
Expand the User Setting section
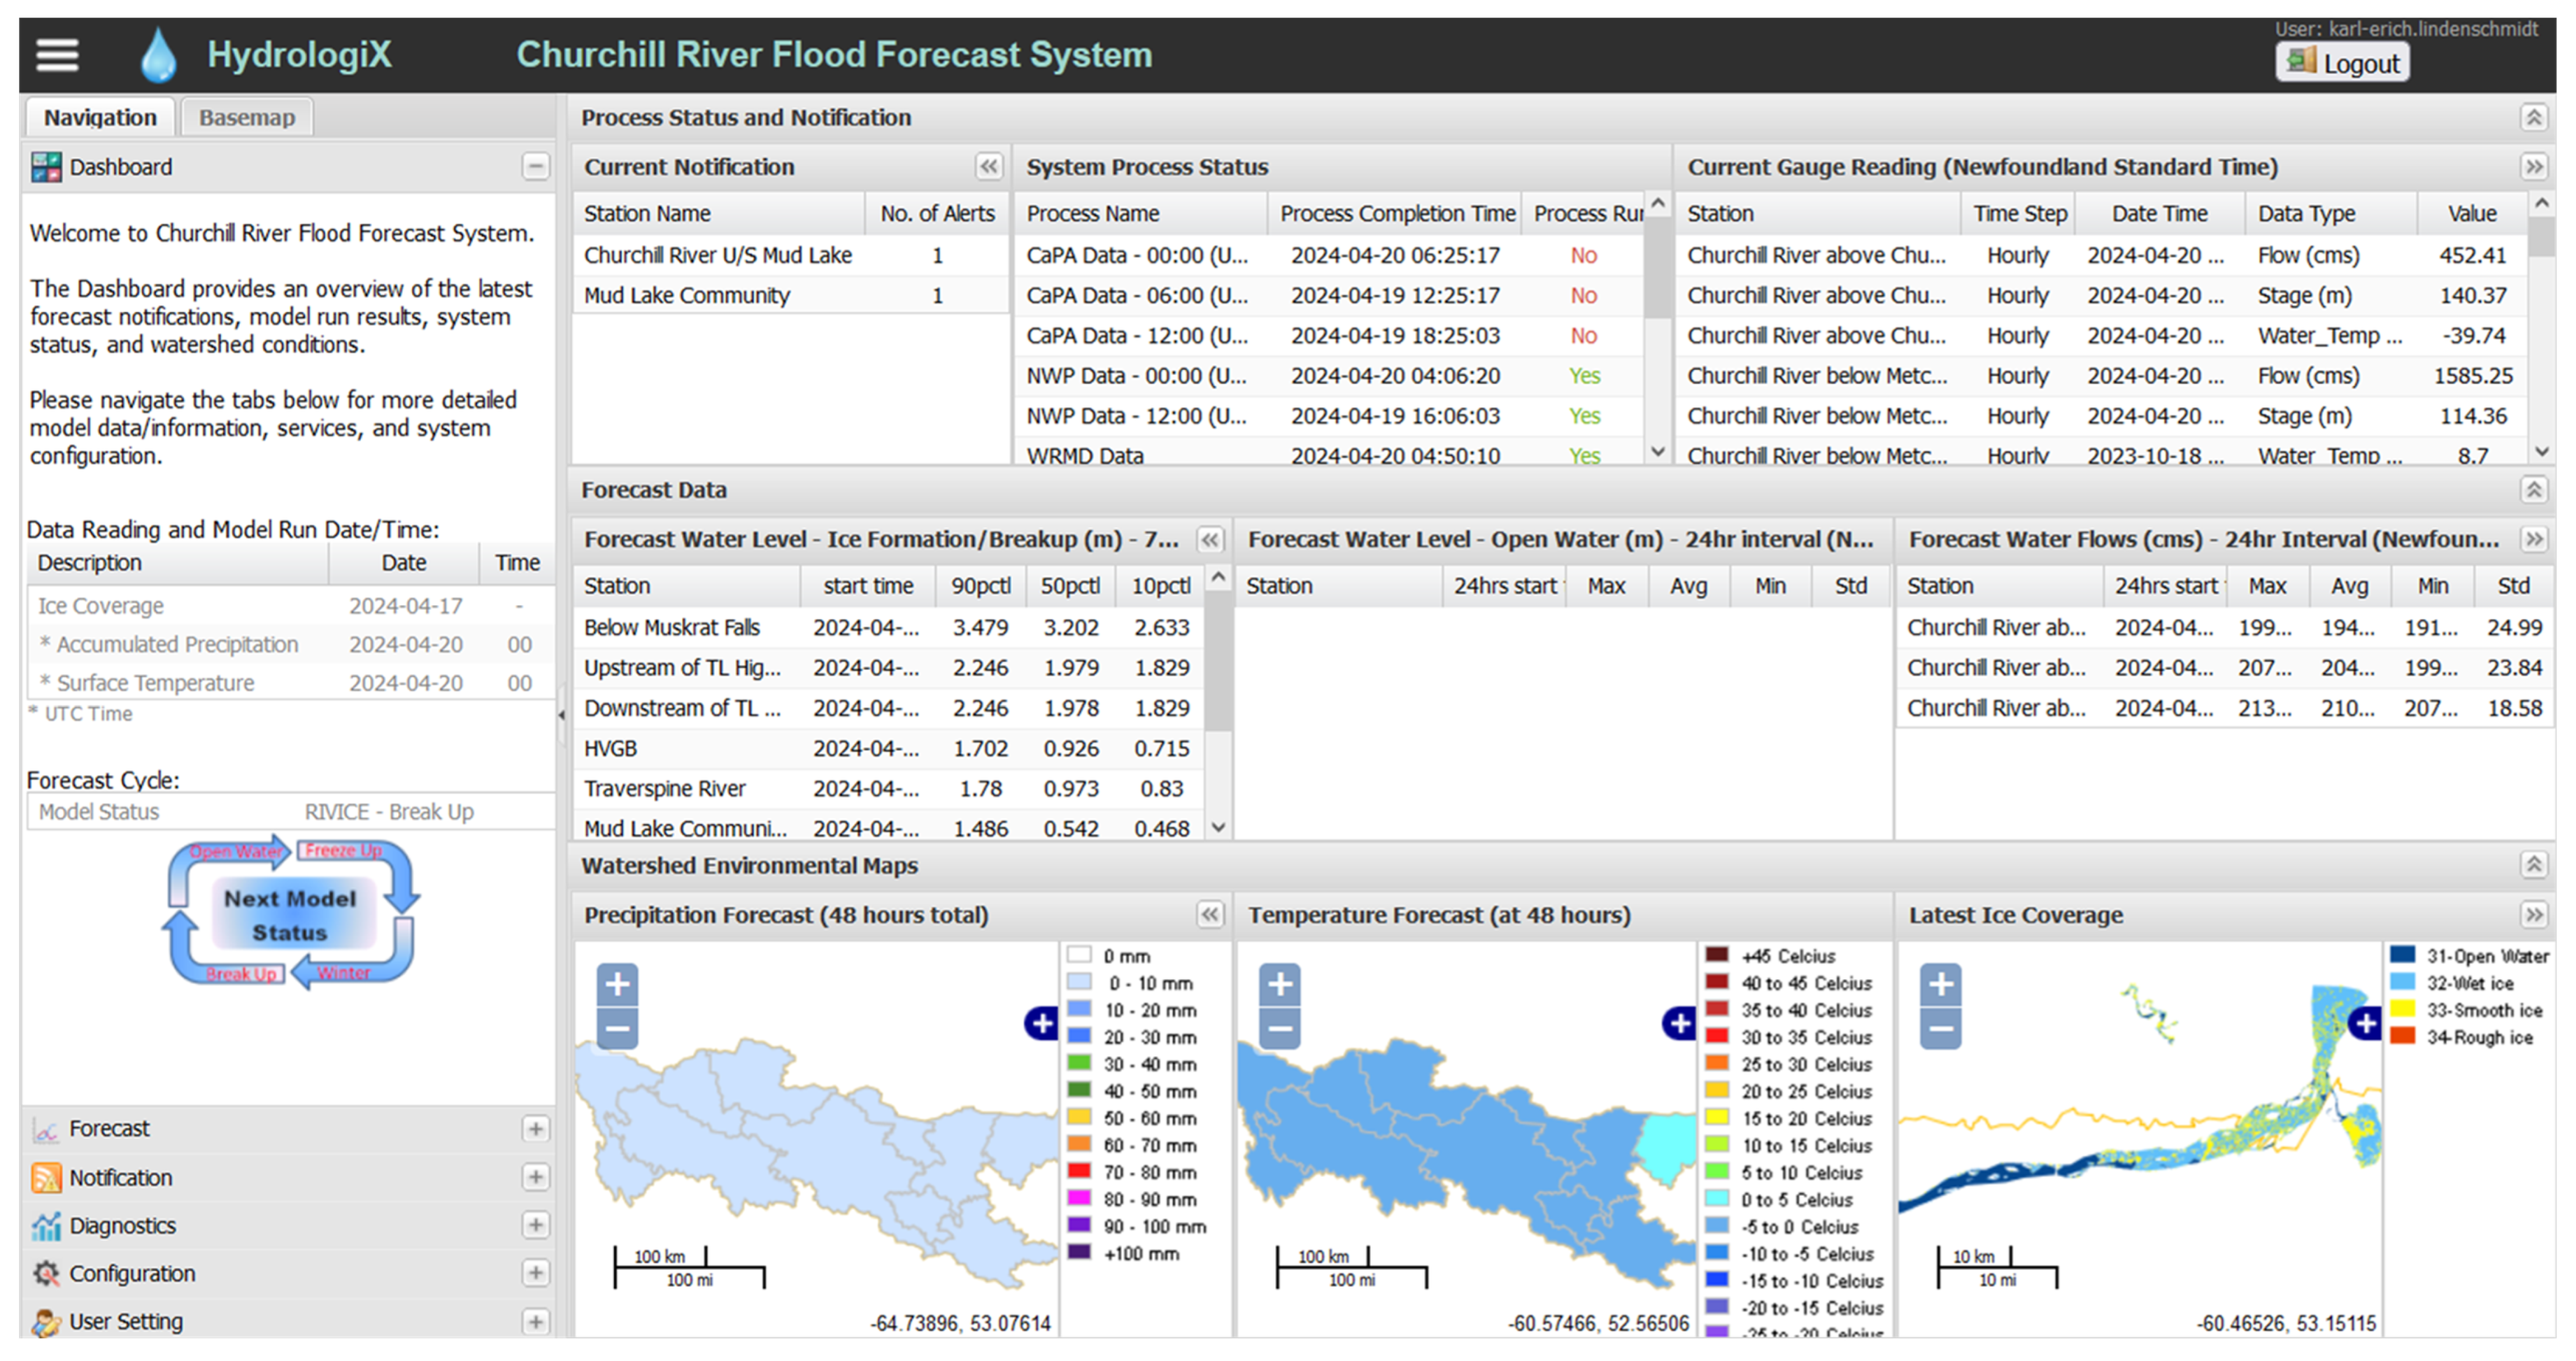(535, 1321)
